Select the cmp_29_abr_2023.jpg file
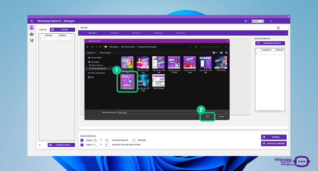The width and height of the screenshot is (318, 171). [x=205, y=65]
